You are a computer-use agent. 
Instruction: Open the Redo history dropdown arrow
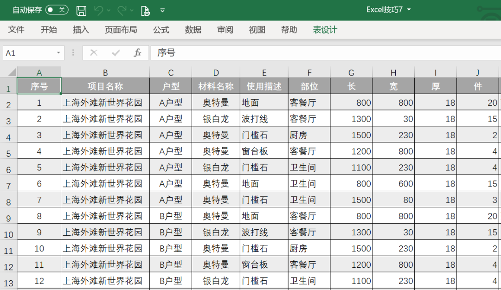(133, 10)
